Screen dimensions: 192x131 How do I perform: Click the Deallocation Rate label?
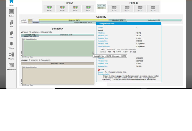pos(104,47)
